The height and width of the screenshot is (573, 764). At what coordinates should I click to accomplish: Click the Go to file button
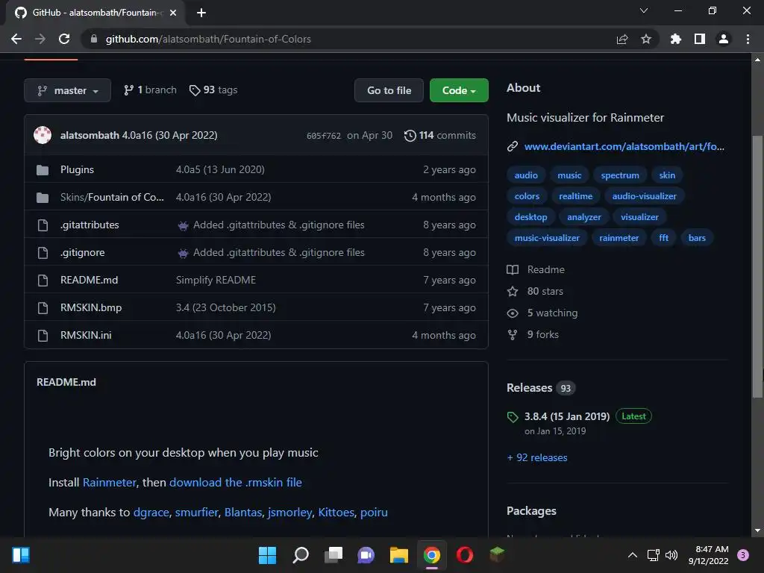point(389,90)
